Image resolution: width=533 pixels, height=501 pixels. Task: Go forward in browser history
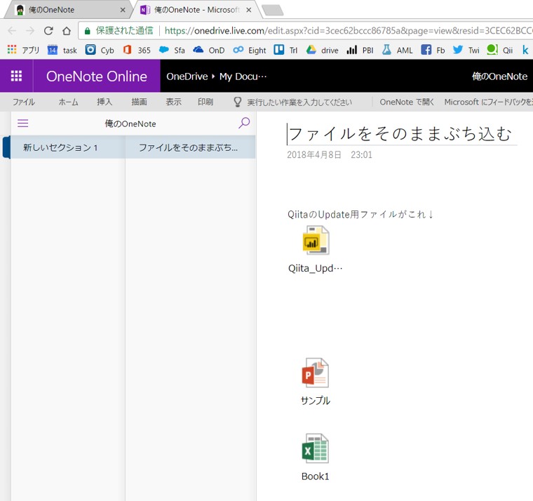[30, 31]
